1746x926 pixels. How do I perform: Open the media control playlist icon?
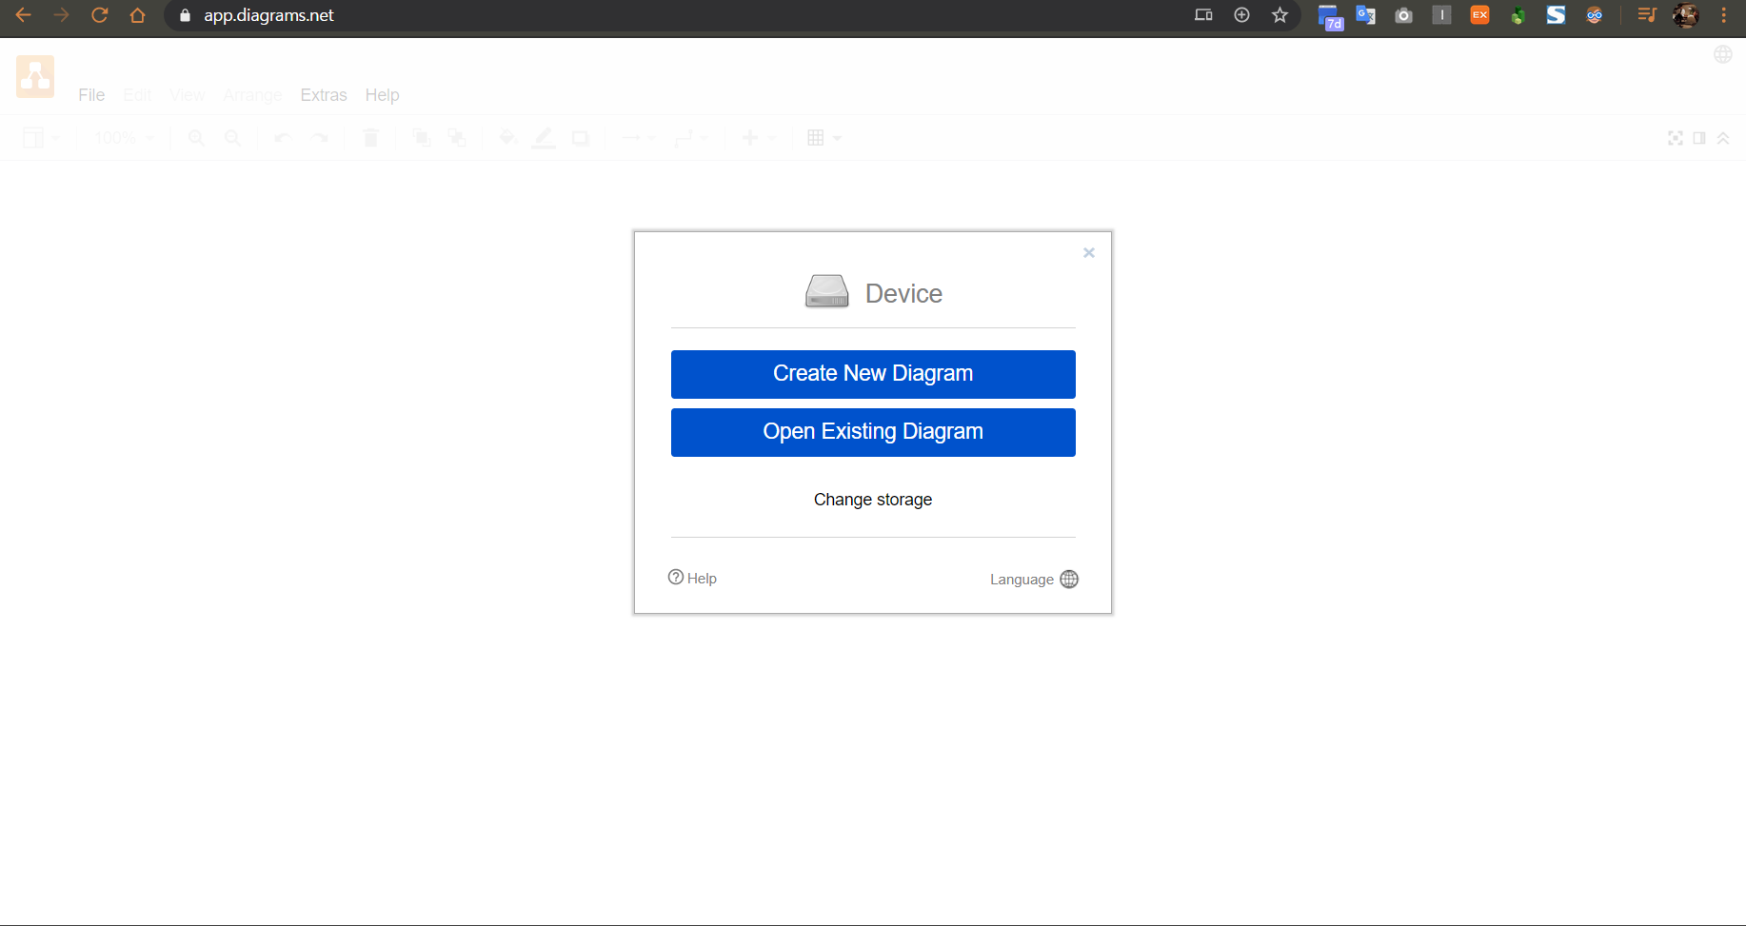click(x=1647, y=15)
